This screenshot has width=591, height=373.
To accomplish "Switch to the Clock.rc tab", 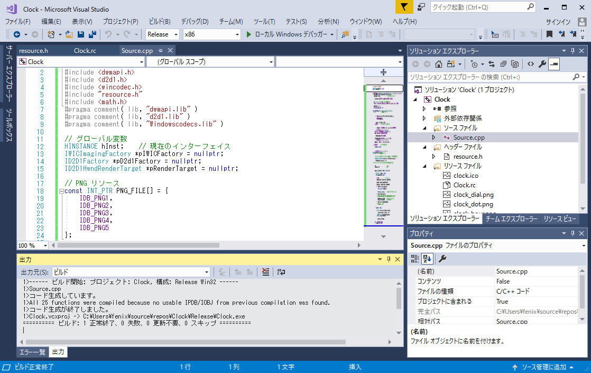I will [85, 51].
